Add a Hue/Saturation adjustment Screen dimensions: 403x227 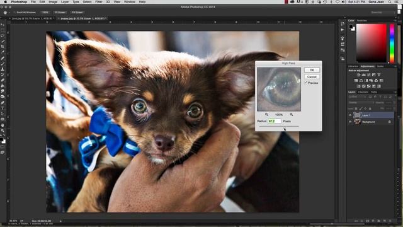(x=356, y=81)
